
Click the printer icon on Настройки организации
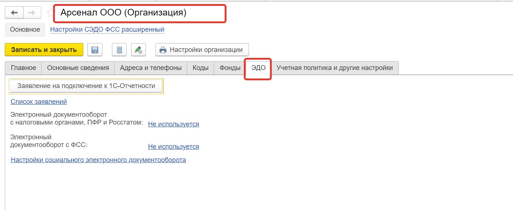162,50
